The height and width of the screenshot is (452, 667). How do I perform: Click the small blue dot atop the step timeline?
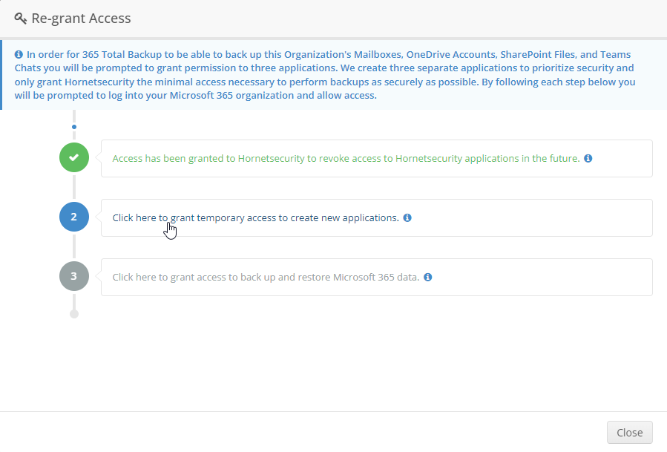[x=73, y=126]
